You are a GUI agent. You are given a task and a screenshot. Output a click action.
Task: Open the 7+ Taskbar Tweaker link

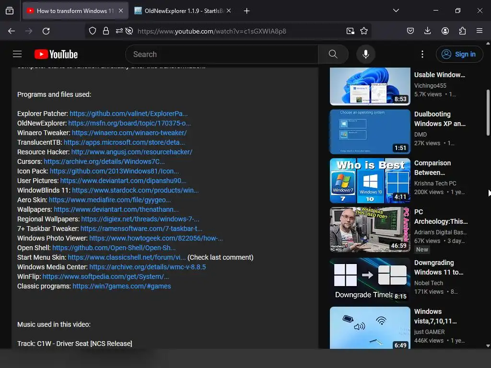[141, 229]
